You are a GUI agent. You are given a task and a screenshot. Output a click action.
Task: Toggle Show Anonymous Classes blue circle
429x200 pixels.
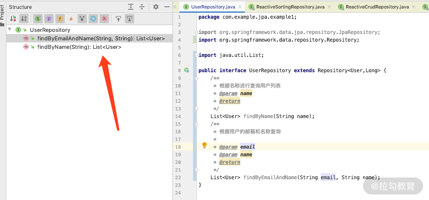93,19
